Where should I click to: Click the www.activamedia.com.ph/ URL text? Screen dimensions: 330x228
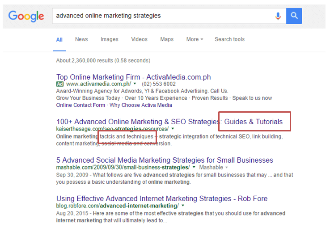click(98, 84)
